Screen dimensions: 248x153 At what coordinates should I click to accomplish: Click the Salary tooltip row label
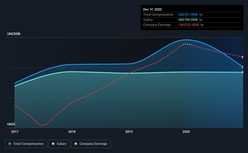(x=148, y=20)
